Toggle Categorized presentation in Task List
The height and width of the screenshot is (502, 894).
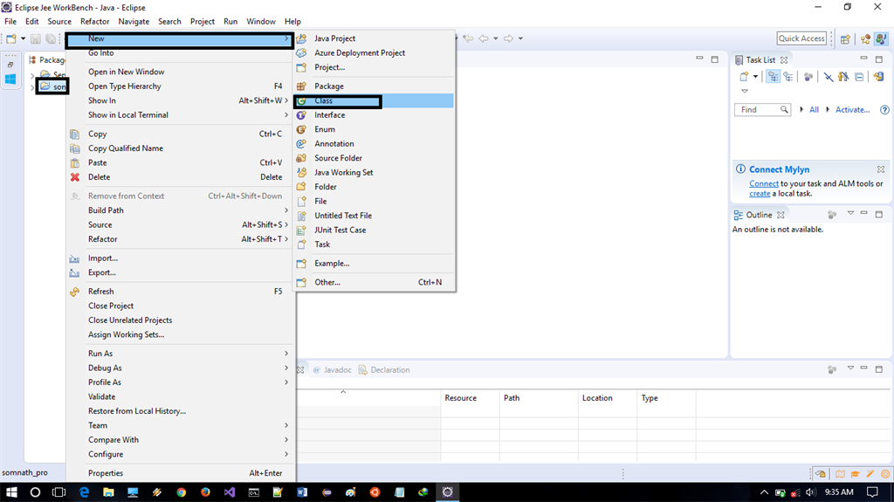pyautogui.click(x=774, y=77)
